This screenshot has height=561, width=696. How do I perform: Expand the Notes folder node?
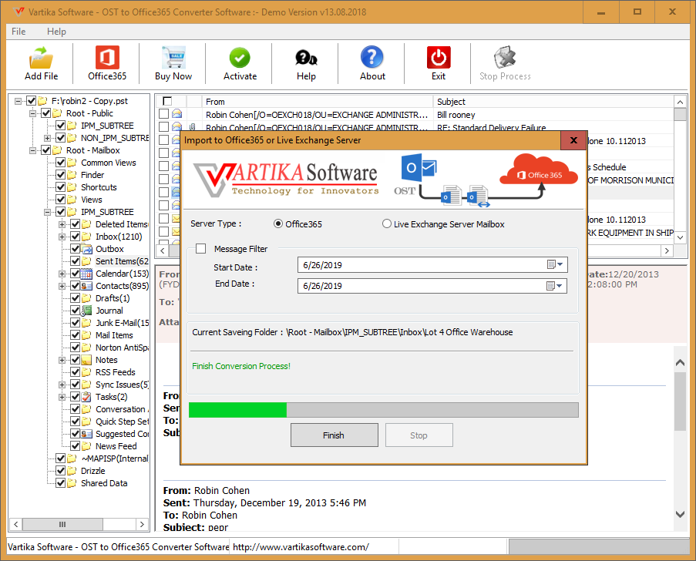tap(62, 360)
